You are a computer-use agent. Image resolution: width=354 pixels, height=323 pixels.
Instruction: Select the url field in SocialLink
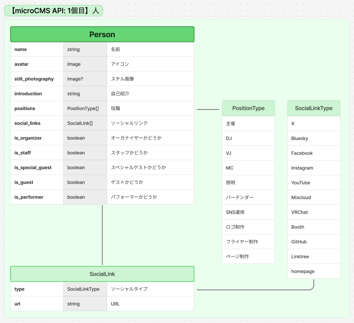[102, 303]
